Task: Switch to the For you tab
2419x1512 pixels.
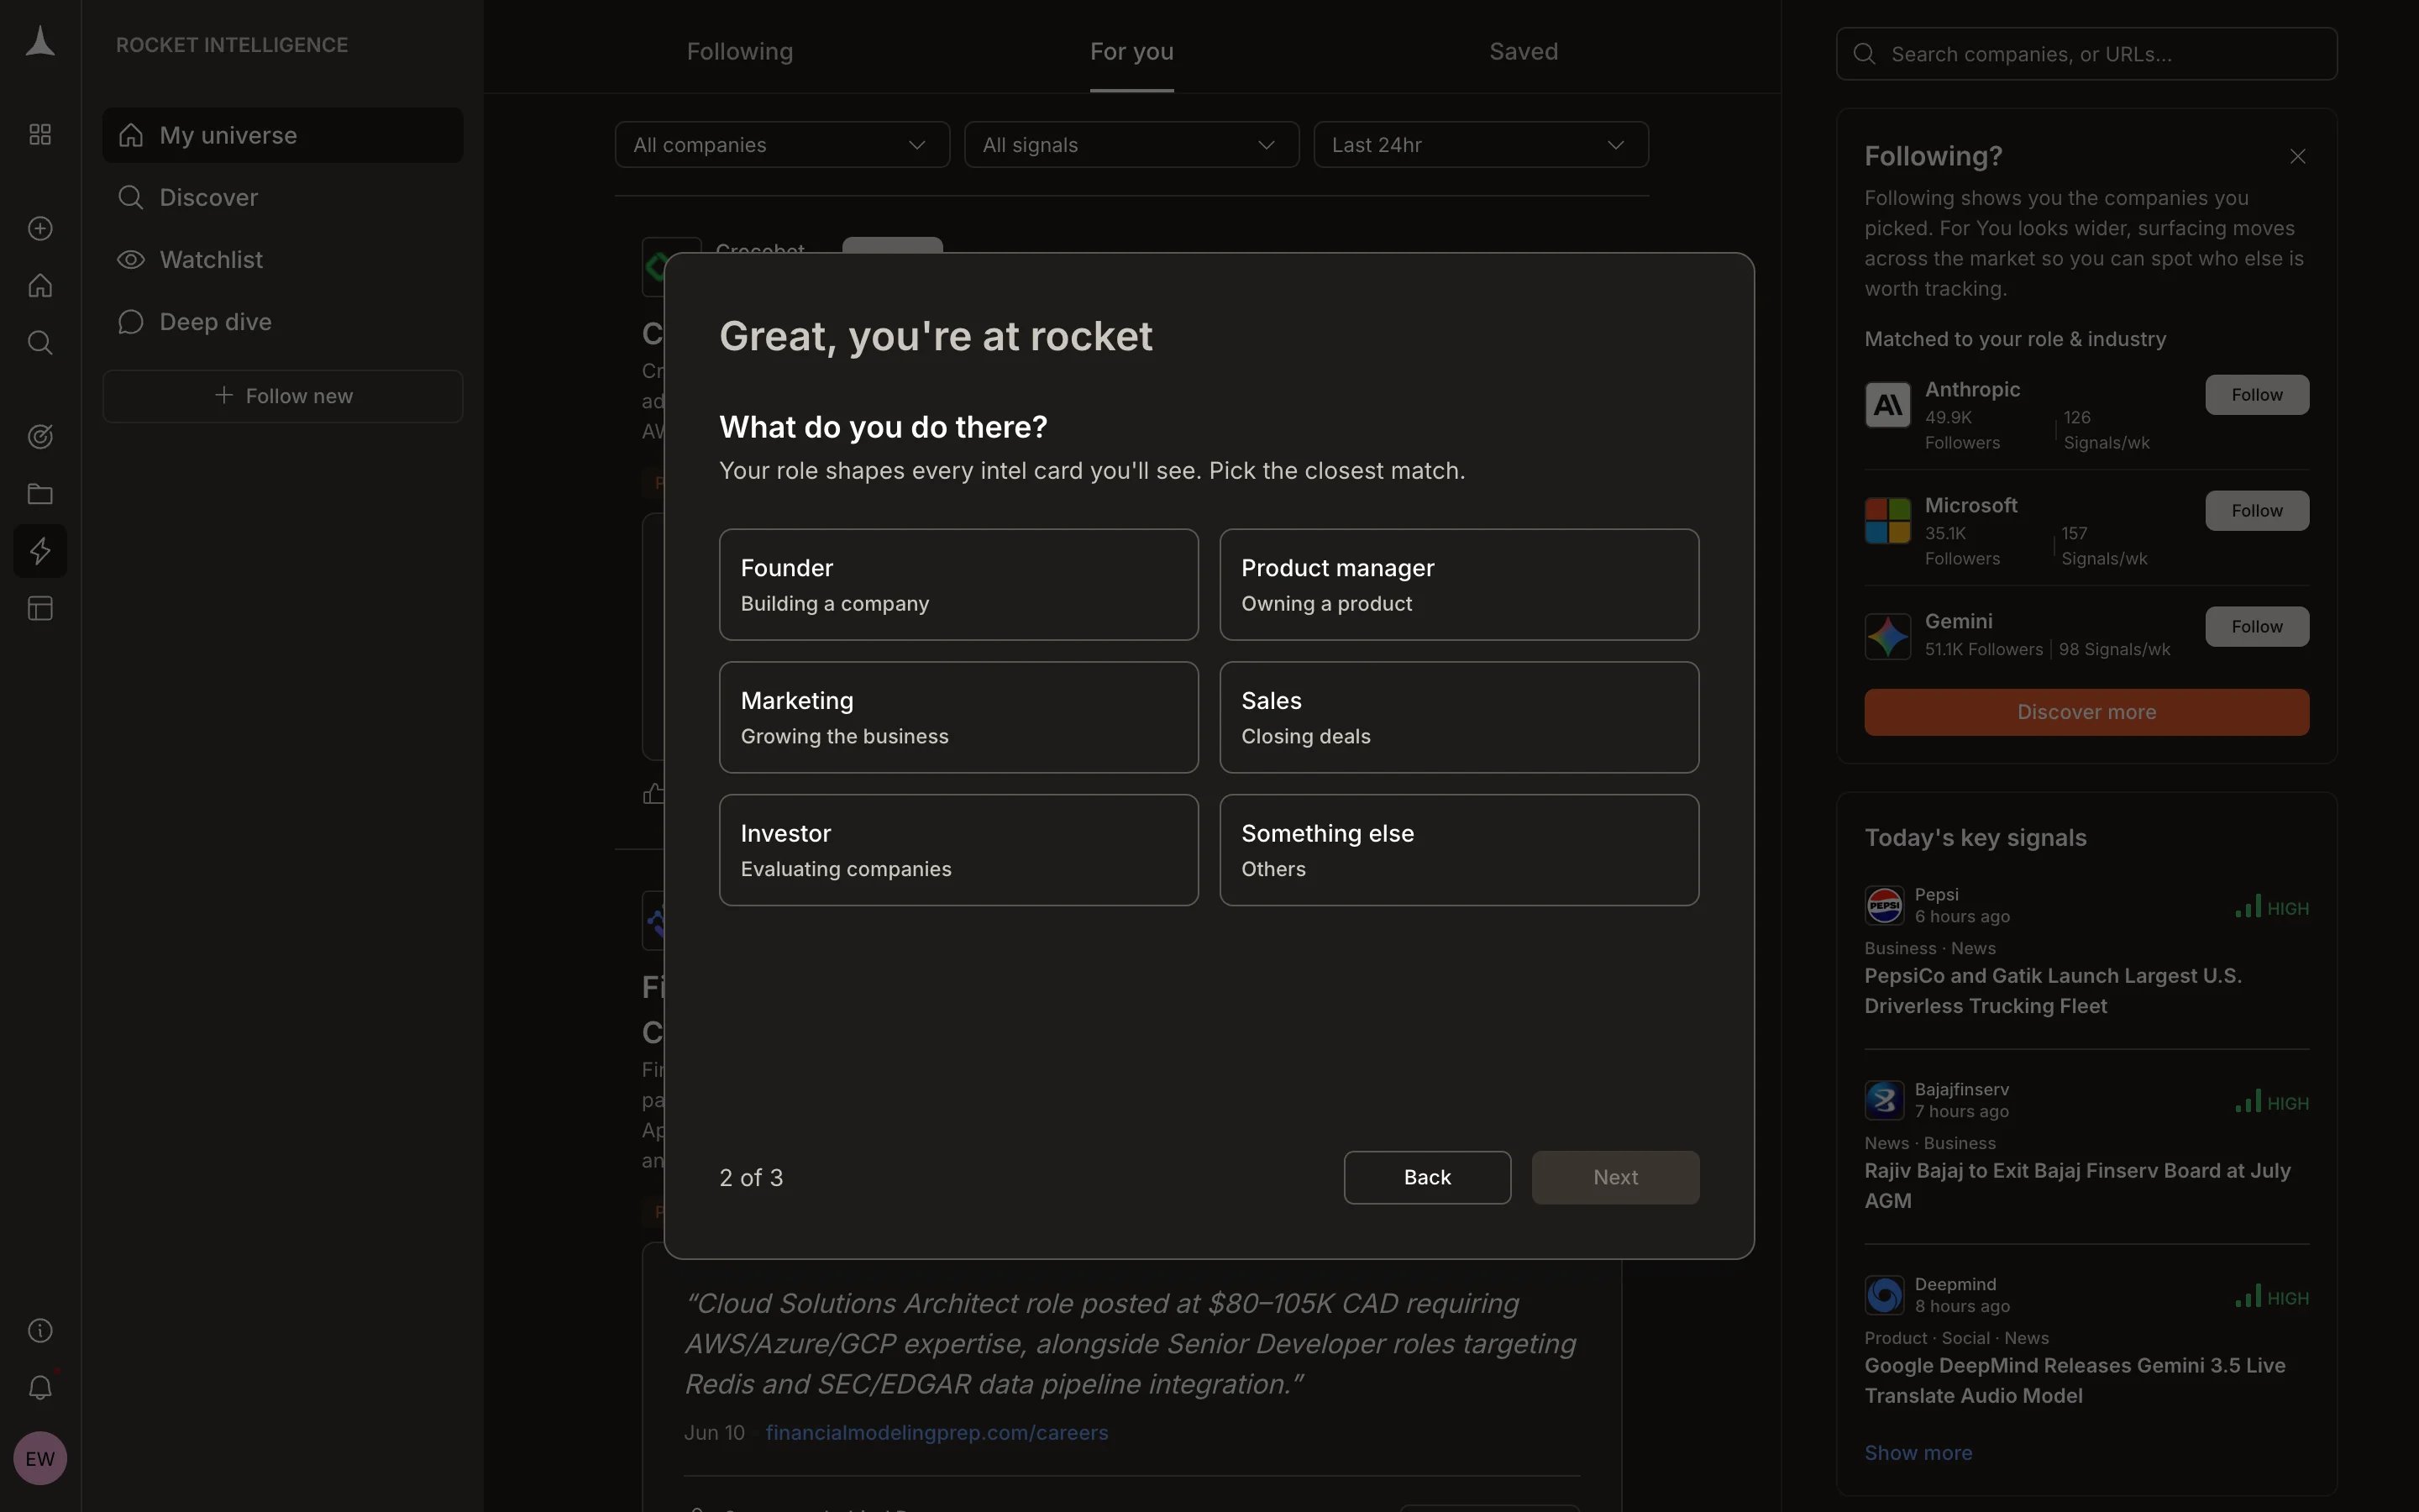Action: (1131, 51)
